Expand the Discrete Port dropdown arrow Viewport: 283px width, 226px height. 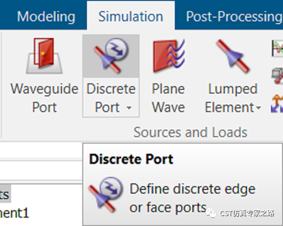129,108
